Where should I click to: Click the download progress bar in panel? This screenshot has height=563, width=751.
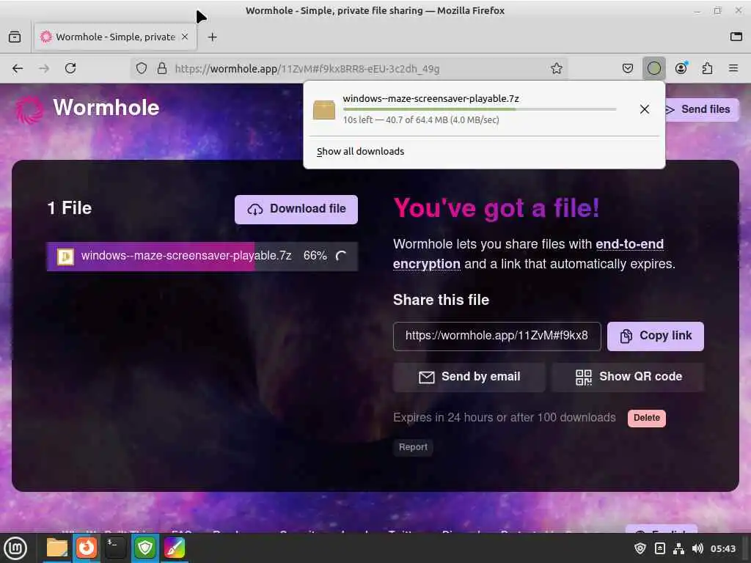(480, 110)
